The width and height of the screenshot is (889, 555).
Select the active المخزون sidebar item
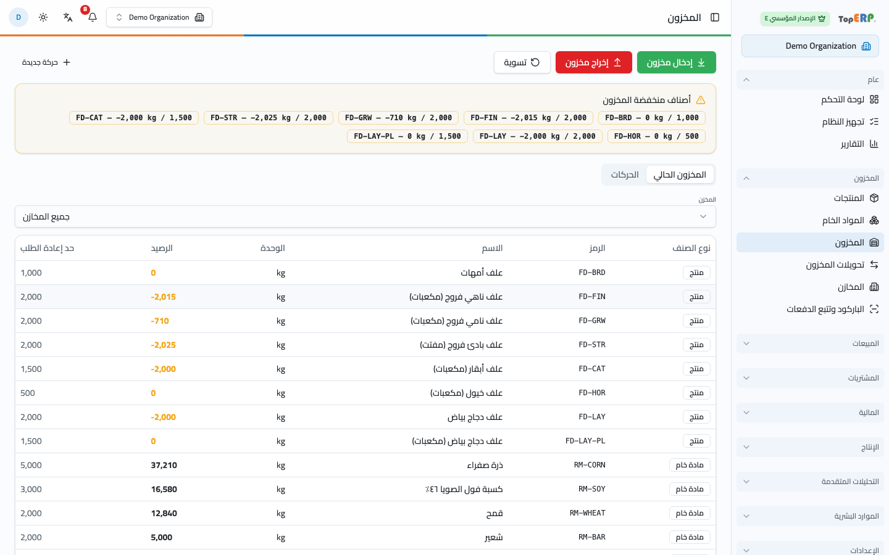(x=810, y=242)
